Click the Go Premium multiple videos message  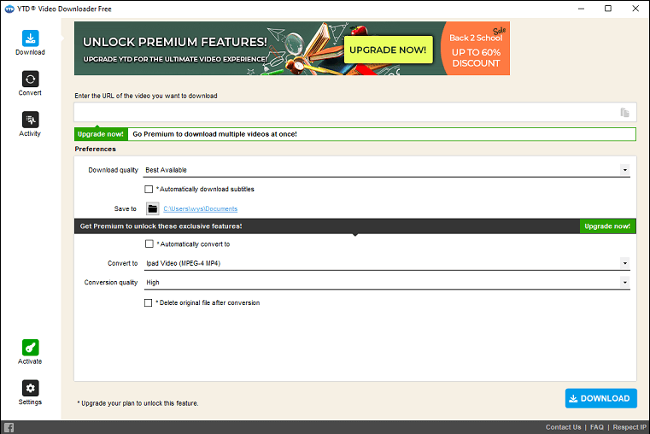click(214, 134)
